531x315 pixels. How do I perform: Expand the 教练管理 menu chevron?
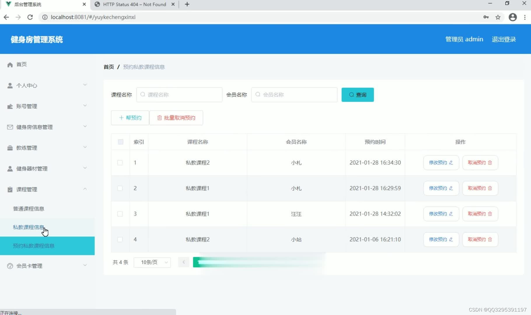click(85, 147)
